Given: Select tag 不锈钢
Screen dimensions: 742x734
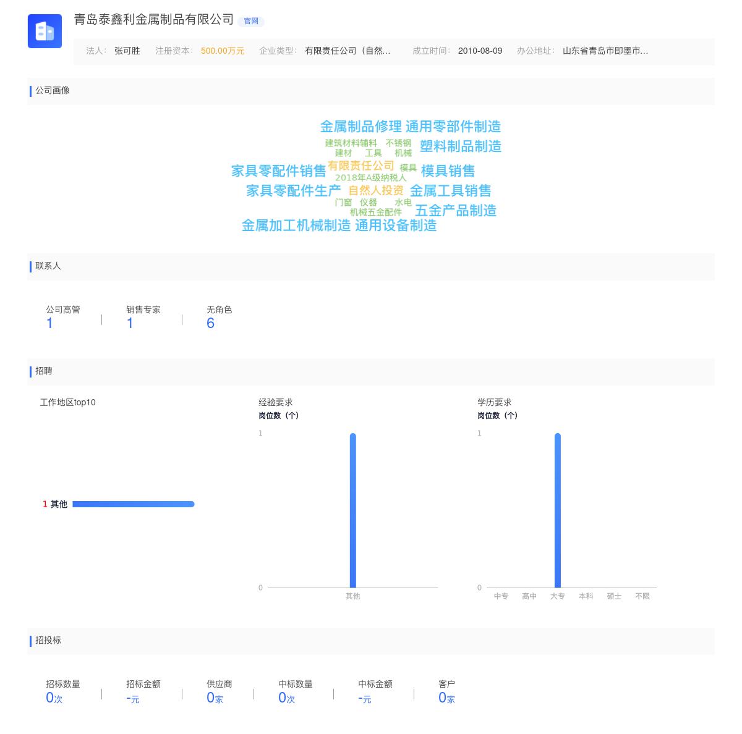Looking at the screenshot, I should click(x=398, y=143).
